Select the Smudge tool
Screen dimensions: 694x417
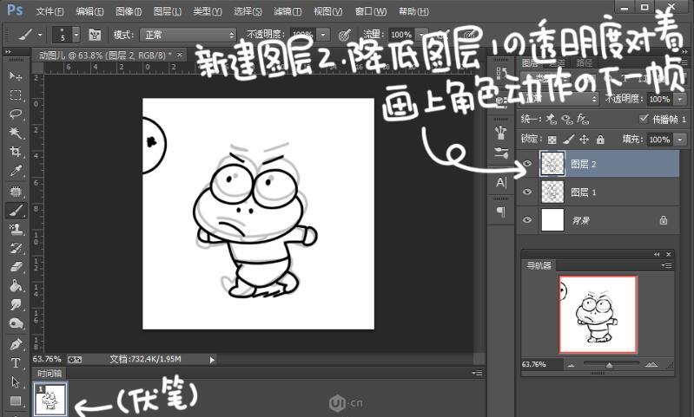coord(16,305)
